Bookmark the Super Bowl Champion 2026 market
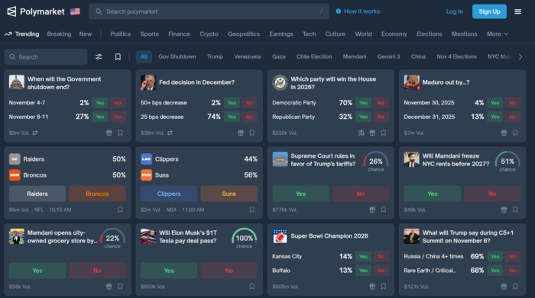535x298 pixels. (x=384, y=287)
